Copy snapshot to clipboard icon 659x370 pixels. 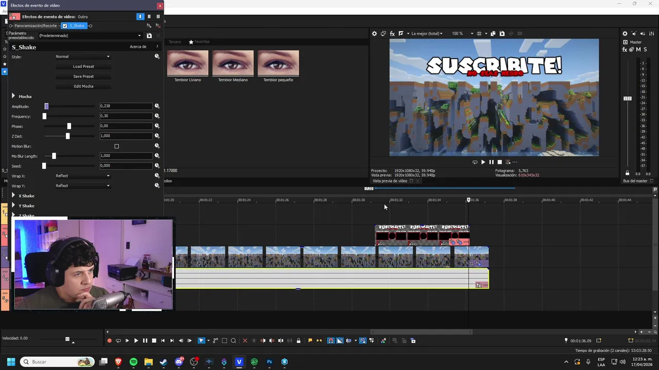tap(493, 33)
